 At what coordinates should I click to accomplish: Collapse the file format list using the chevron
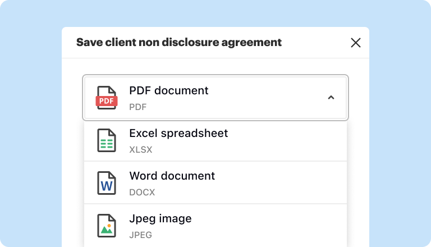[x=331, y=98]
